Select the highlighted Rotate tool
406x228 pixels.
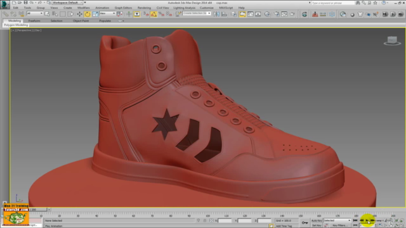coord(88,14)
